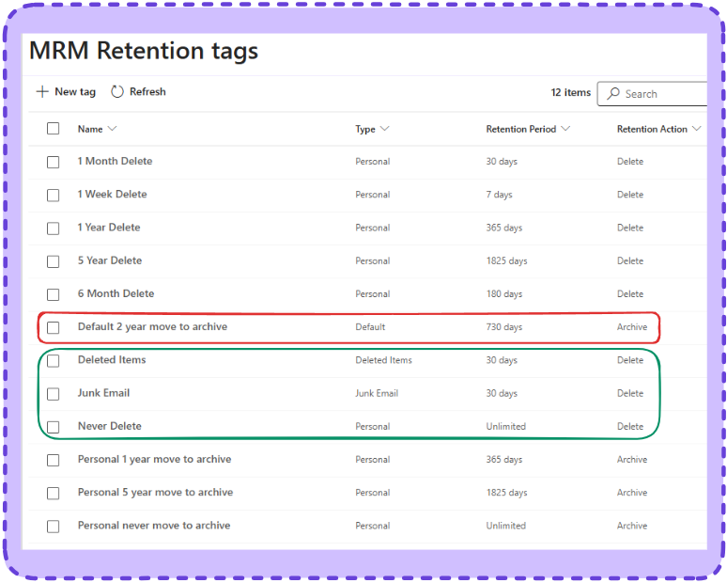
Task: Click the 5 Year Delete tag name
Action: [109, 260]
